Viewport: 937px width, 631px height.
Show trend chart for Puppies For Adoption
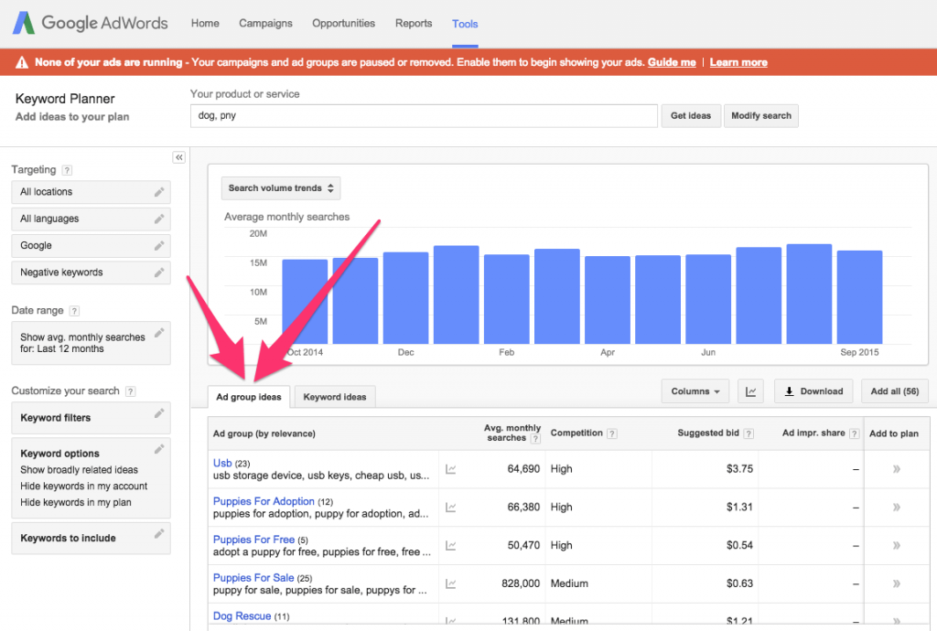(x=450, y=508)
